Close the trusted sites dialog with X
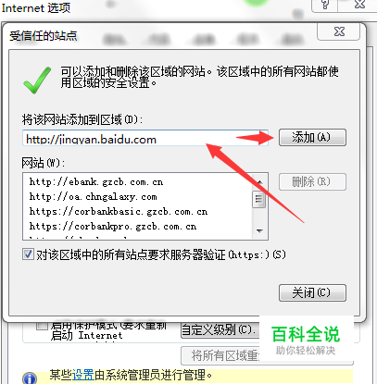This screenshot has height=384, width=377. click(x=339, y=31)
